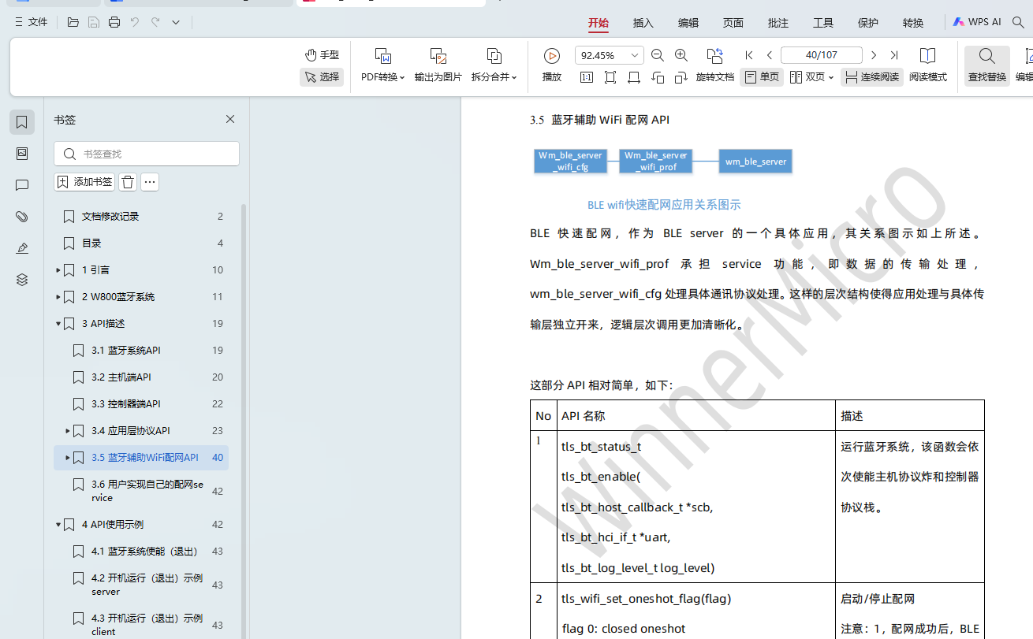Switch to the 保护 ribbon tab
This screenshot has width=1033, height=639.
pyautogui.click(x=868, y=23)
